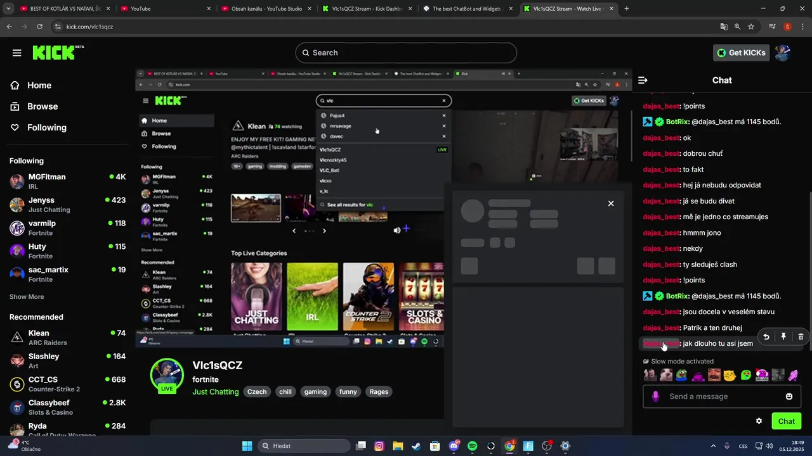Open user profile avatar at top right

[x=783, y=53]
